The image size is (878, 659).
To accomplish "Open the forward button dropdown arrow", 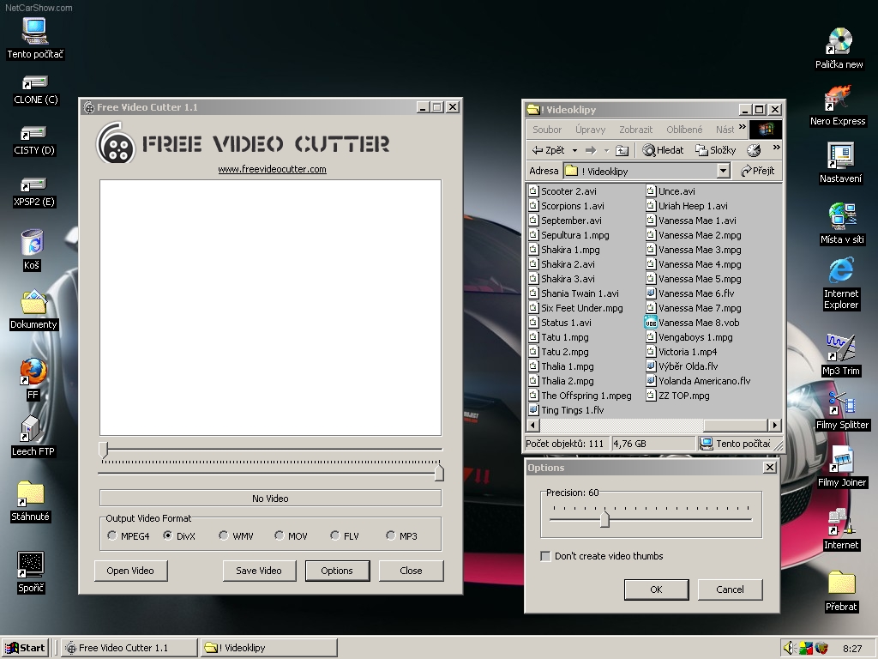I will coord(606,150).
